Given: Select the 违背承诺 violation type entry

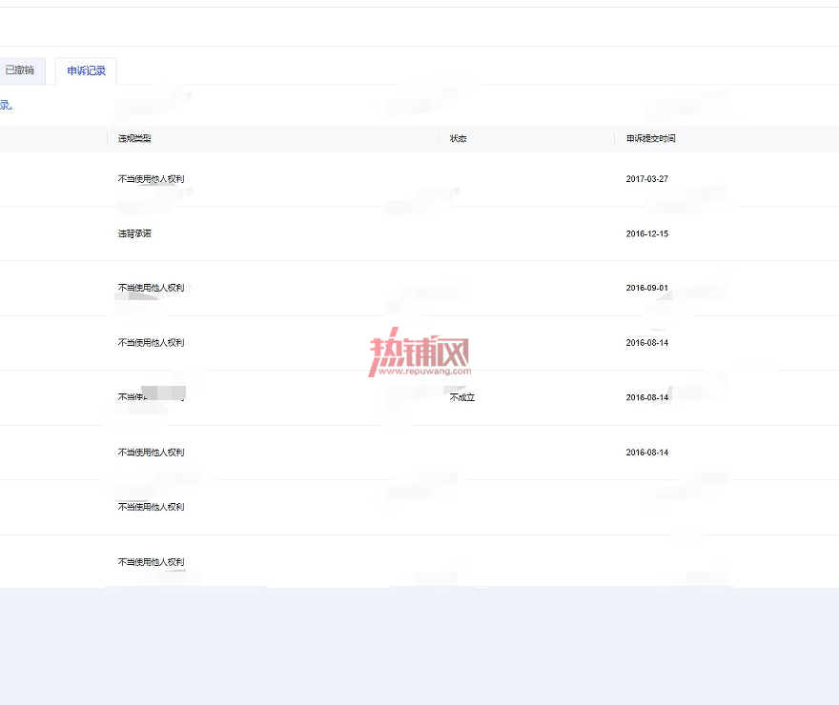Looking at the screenshot, I should [x=134, y=233].
